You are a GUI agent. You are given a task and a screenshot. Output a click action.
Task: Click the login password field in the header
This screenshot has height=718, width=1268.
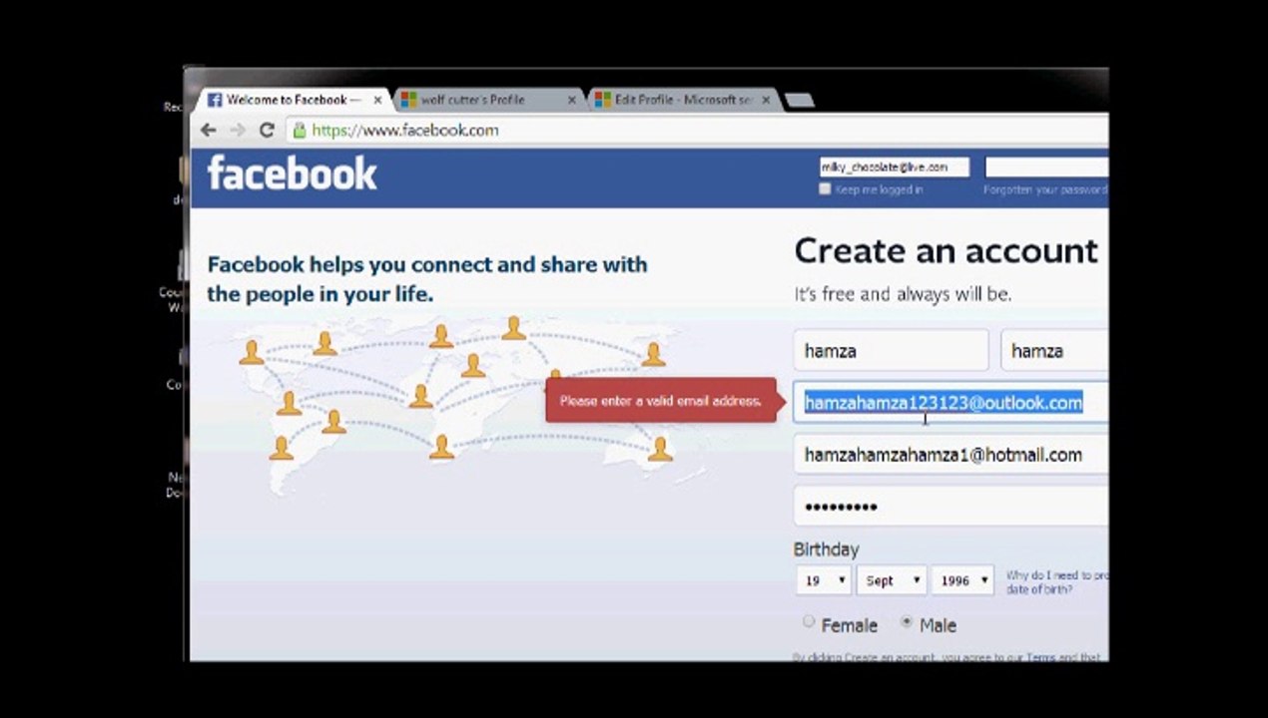click(1046, 168)
